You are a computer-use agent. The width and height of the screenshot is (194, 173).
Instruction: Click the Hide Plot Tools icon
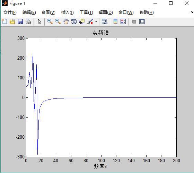click(x=134, y=22)
